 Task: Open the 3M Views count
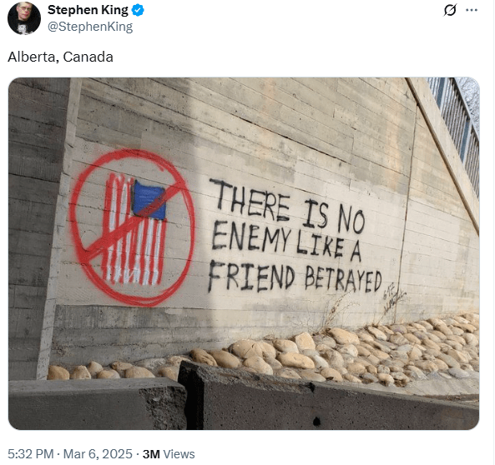tap(169, 454)
